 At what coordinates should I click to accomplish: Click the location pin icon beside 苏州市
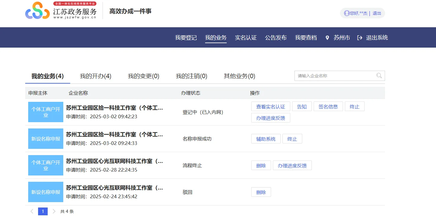pyautogui.click(x=327, y=38)
